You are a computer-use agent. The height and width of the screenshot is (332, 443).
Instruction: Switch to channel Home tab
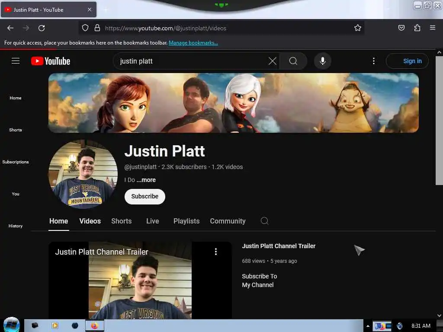point(58,221)
